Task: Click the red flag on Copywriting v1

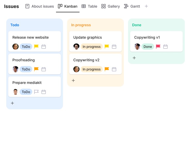Action: (x=158, y=47)
